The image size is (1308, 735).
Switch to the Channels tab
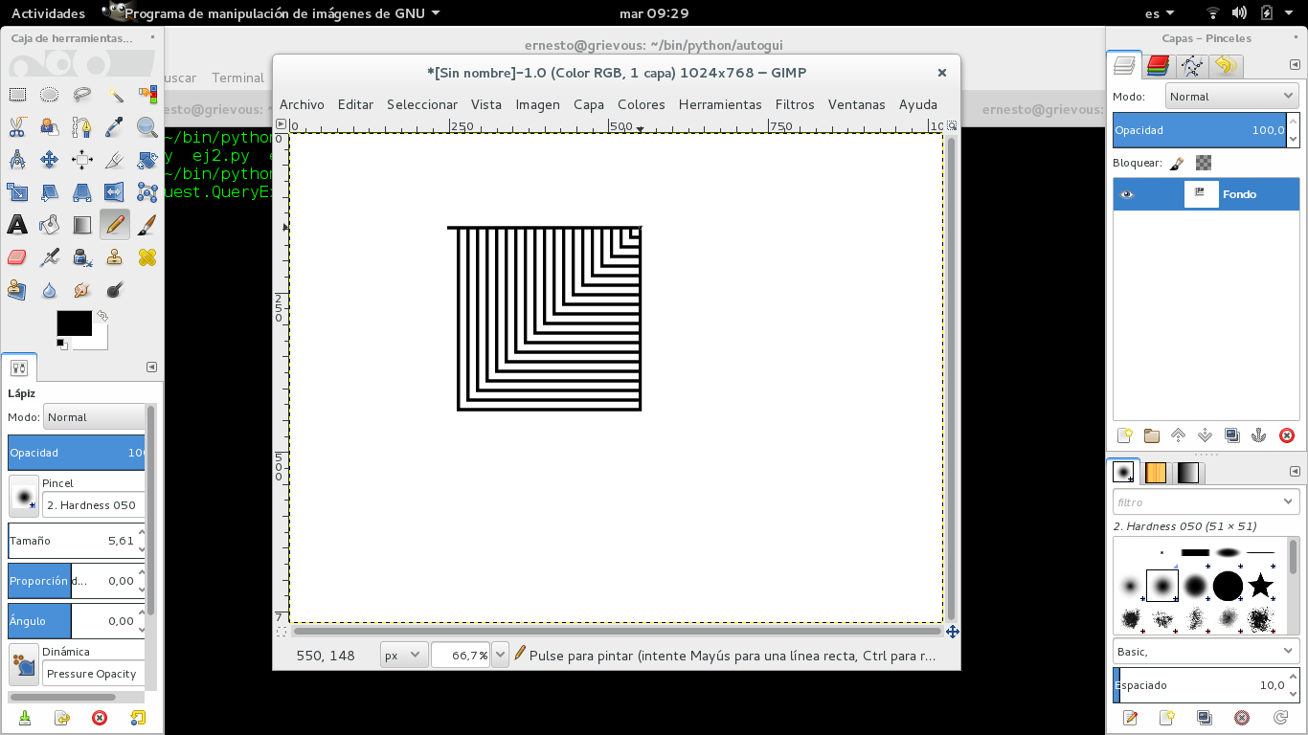pyautogui.click(x=1158, y=66)
